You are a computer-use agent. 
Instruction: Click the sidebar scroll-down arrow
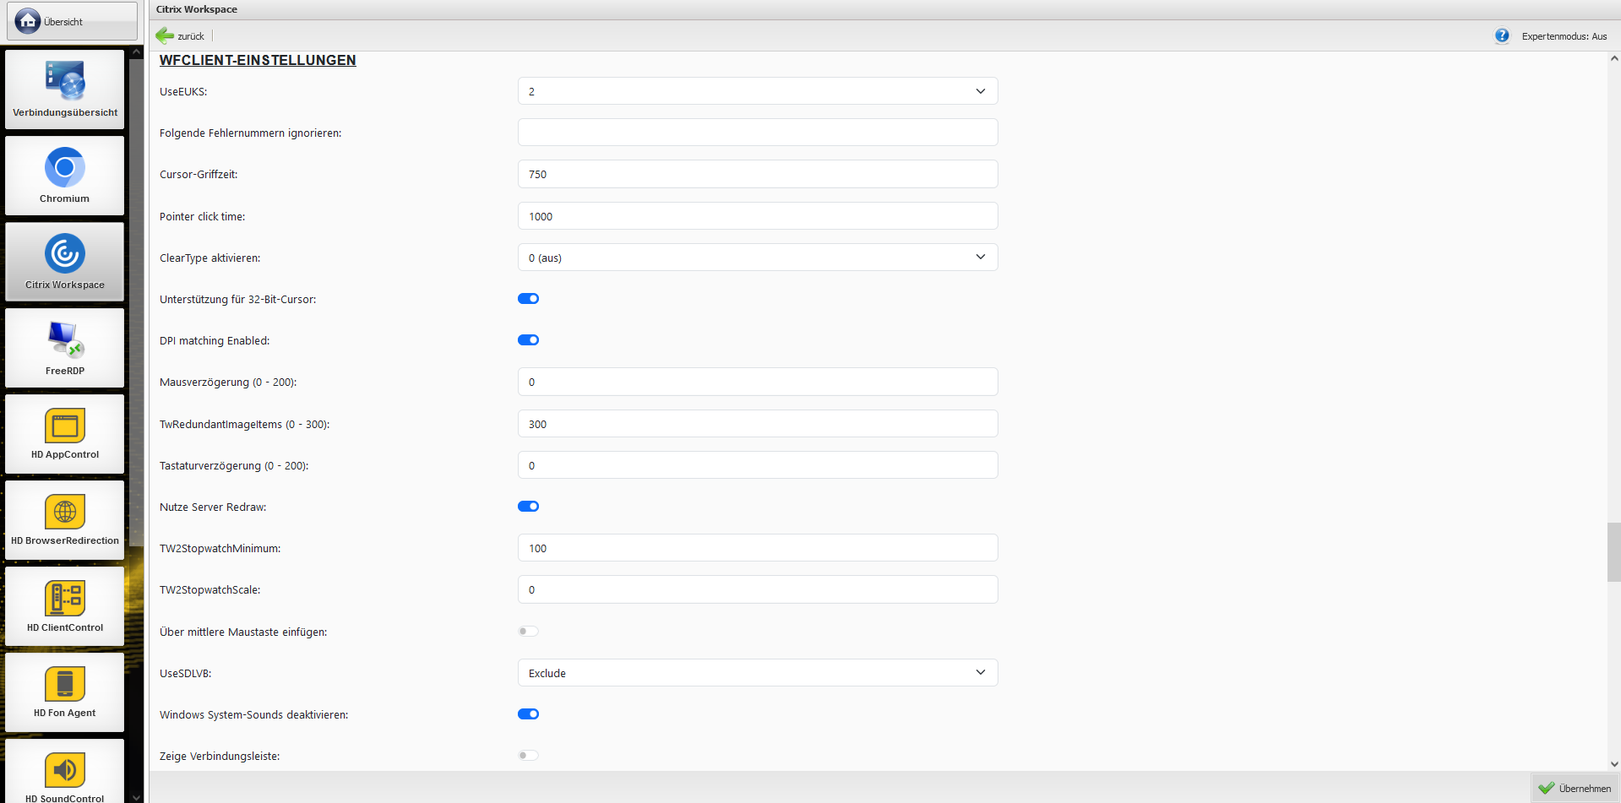136,796
